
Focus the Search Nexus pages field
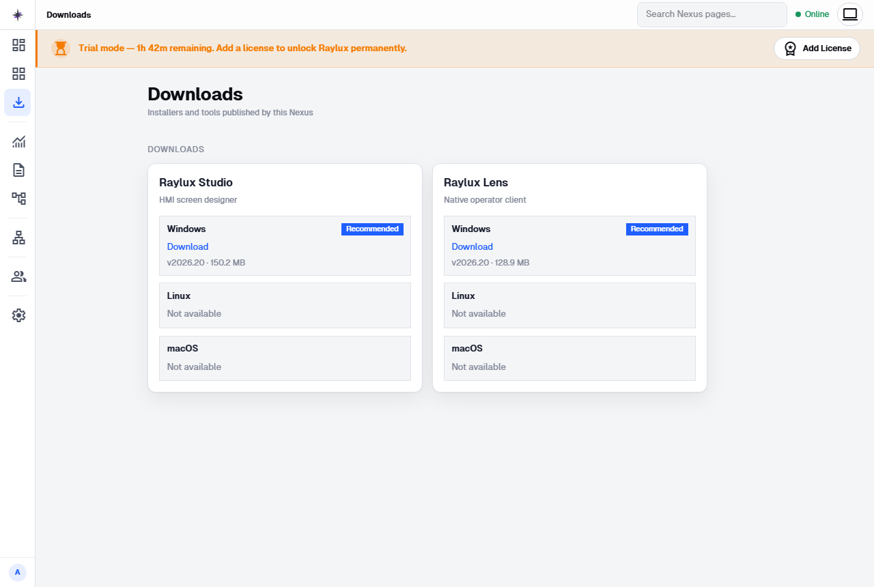712,14
